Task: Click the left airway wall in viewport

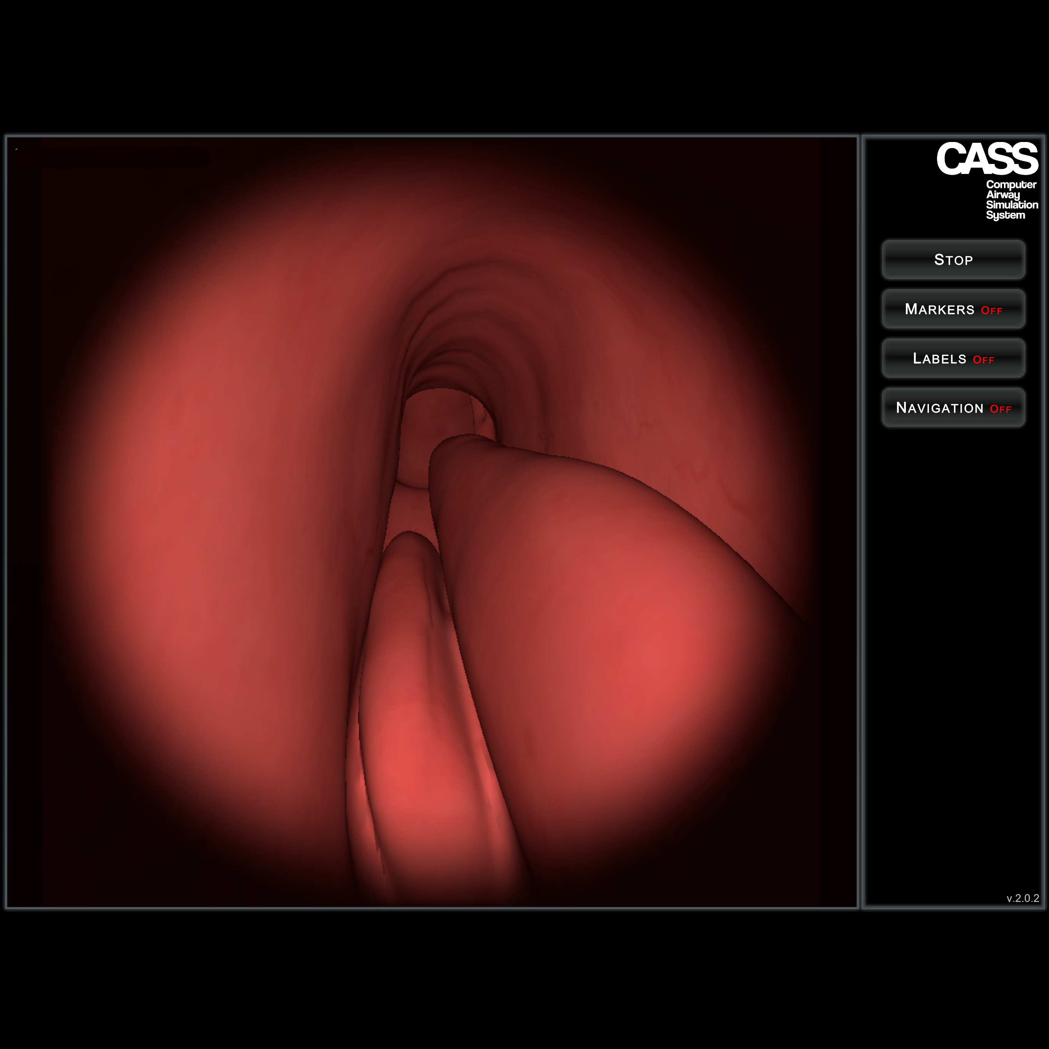Action: pyautogui.click(x=217, y=489)
